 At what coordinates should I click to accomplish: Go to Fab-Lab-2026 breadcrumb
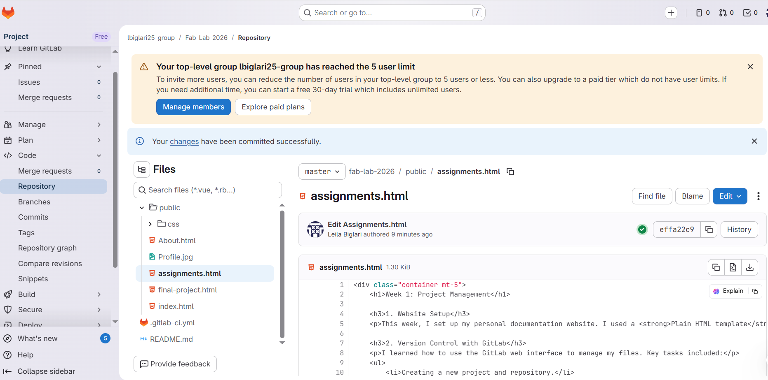tap(206, 38)
